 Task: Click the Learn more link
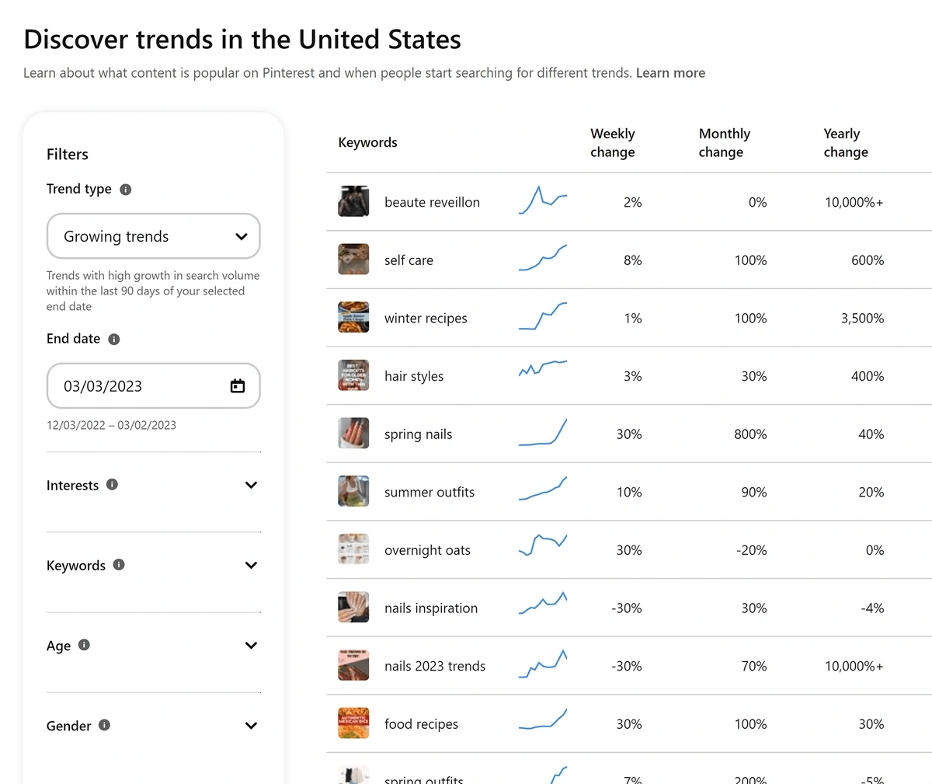tap(670, 73)
